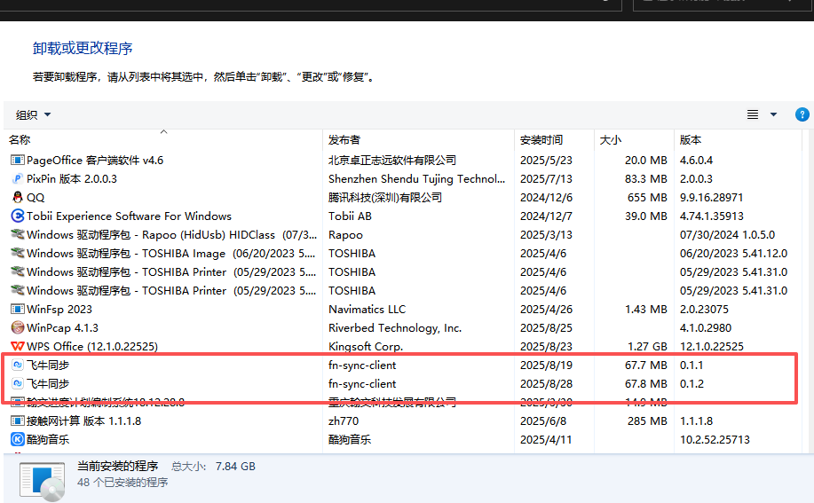Image resolution: width=814 pixels, height=503 pixels.
Task: Click version 07/30/2024 1.0.5.0
Action: [x=727, y=235]
